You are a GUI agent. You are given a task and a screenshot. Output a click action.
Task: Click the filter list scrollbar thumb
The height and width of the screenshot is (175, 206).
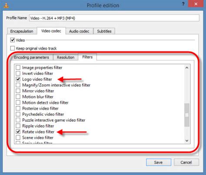coord(187,115)
